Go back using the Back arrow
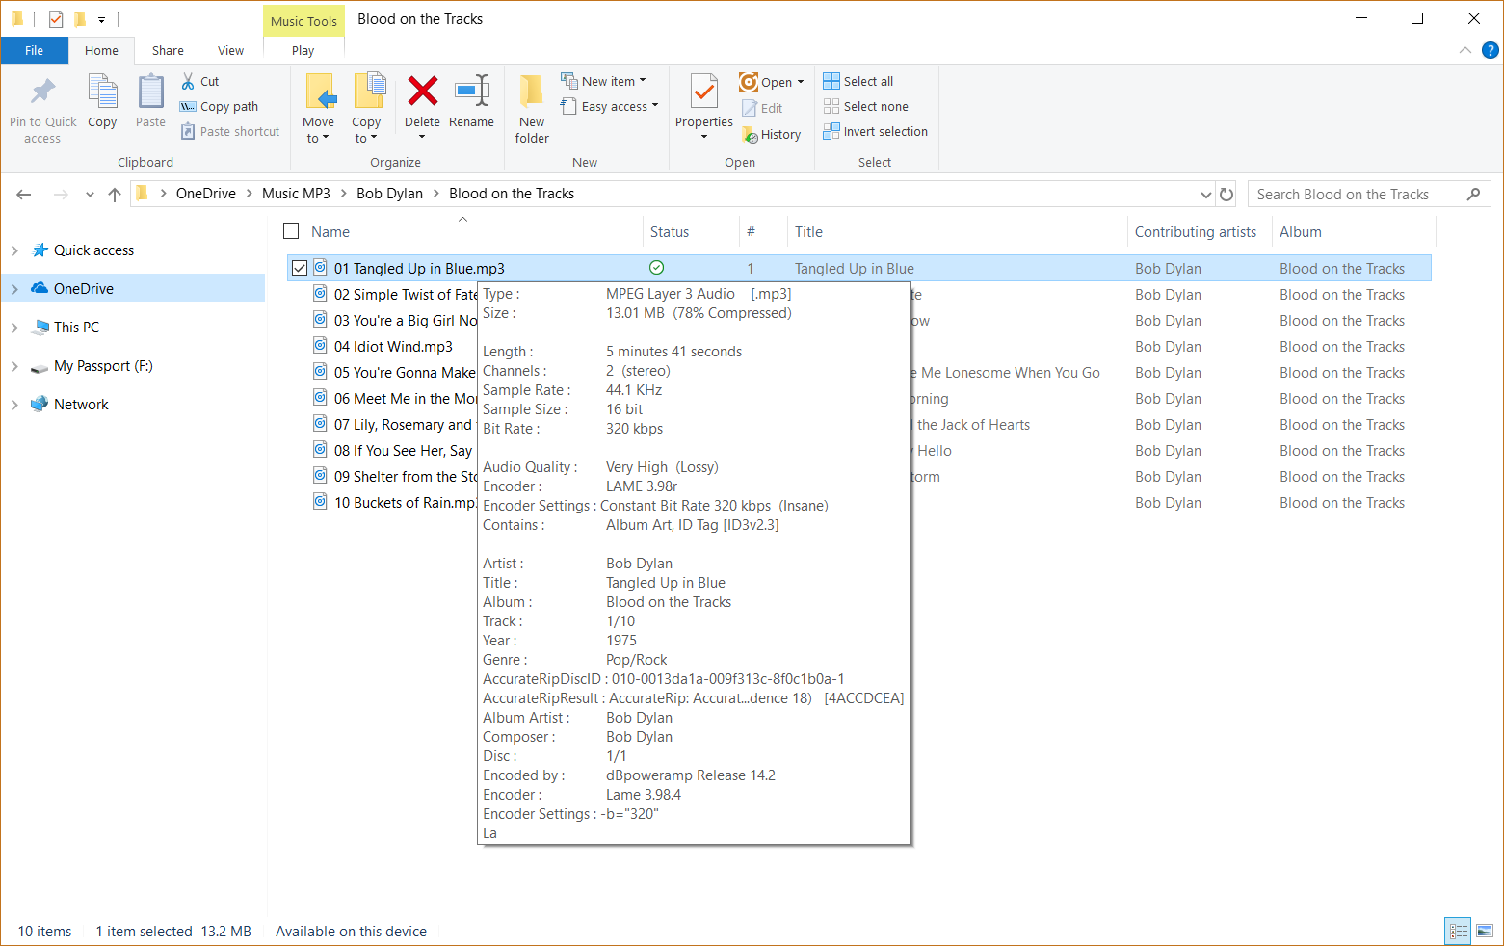 [x=24, y=195]
